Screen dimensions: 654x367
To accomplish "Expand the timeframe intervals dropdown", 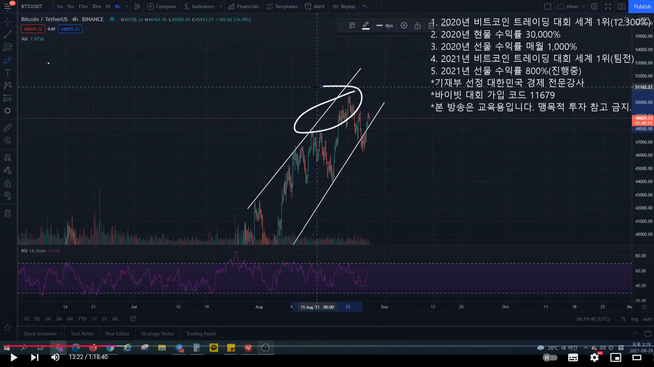I will coord(127,6).
